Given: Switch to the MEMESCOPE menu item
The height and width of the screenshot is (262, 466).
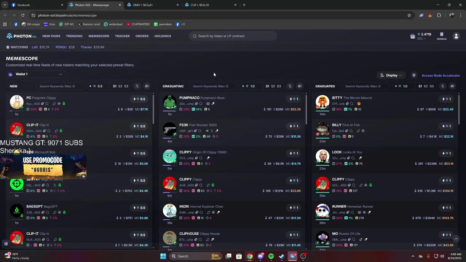Looking at the screenshot, I should tap(99, 36).
